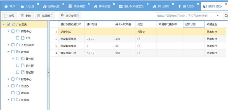Open the 按人授权 tab
The image size is (228, 110).
tap(186, 6)
